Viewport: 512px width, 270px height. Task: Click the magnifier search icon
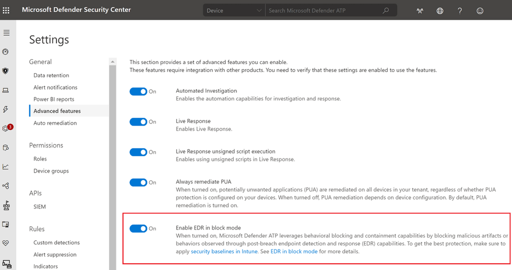pos(386,10)
